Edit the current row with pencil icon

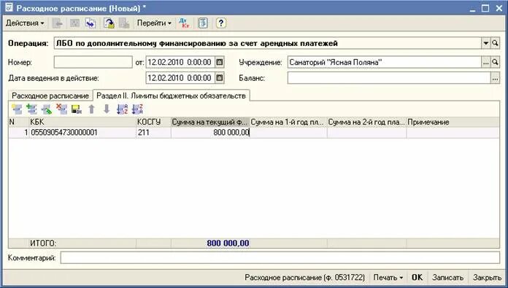coord(47,109)
